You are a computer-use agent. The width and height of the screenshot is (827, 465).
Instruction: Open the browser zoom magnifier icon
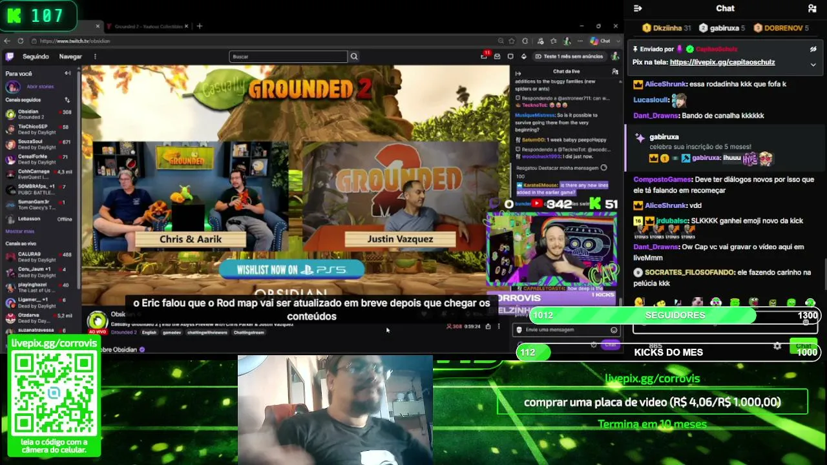pos(501,41)
